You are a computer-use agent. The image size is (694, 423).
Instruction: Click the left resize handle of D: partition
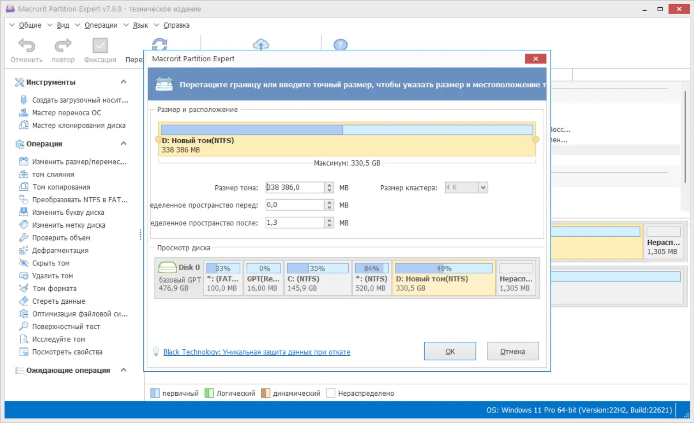159,140
